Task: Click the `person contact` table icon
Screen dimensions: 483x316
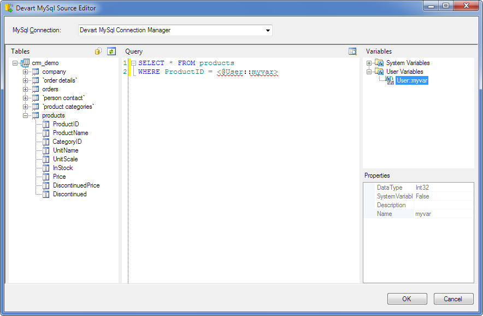Action: (x=36, y=98)
